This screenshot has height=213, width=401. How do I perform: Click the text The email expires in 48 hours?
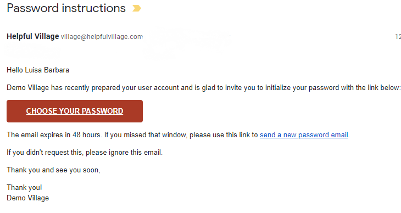[54, 134]
